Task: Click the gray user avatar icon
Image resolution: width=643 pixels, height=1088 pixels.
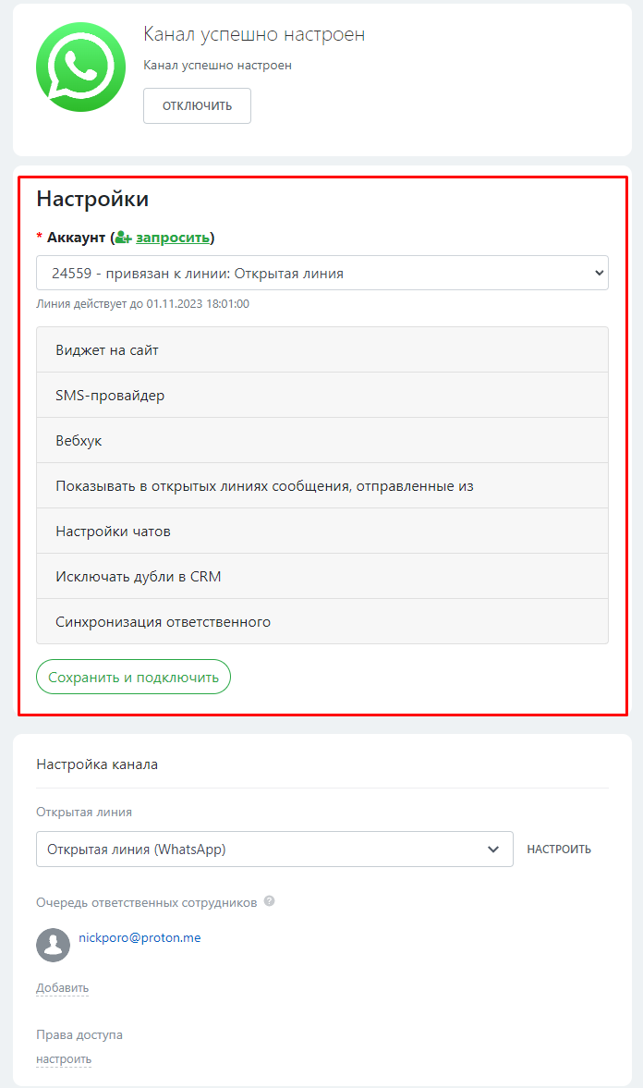Action: [x=53, y=945]
